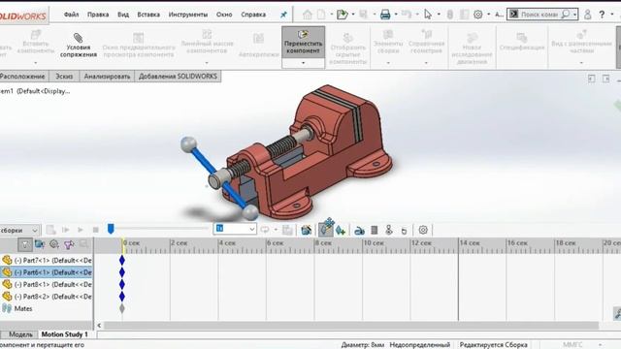Open Options gear in the top toolbar
Viewport: 621px width, 349px height.
point(478,15)
